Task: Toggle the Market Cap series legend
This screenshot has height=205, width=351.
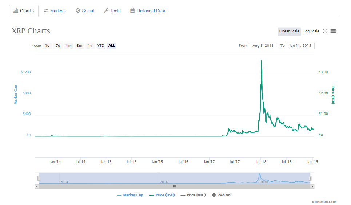Action: pos(130,195)
